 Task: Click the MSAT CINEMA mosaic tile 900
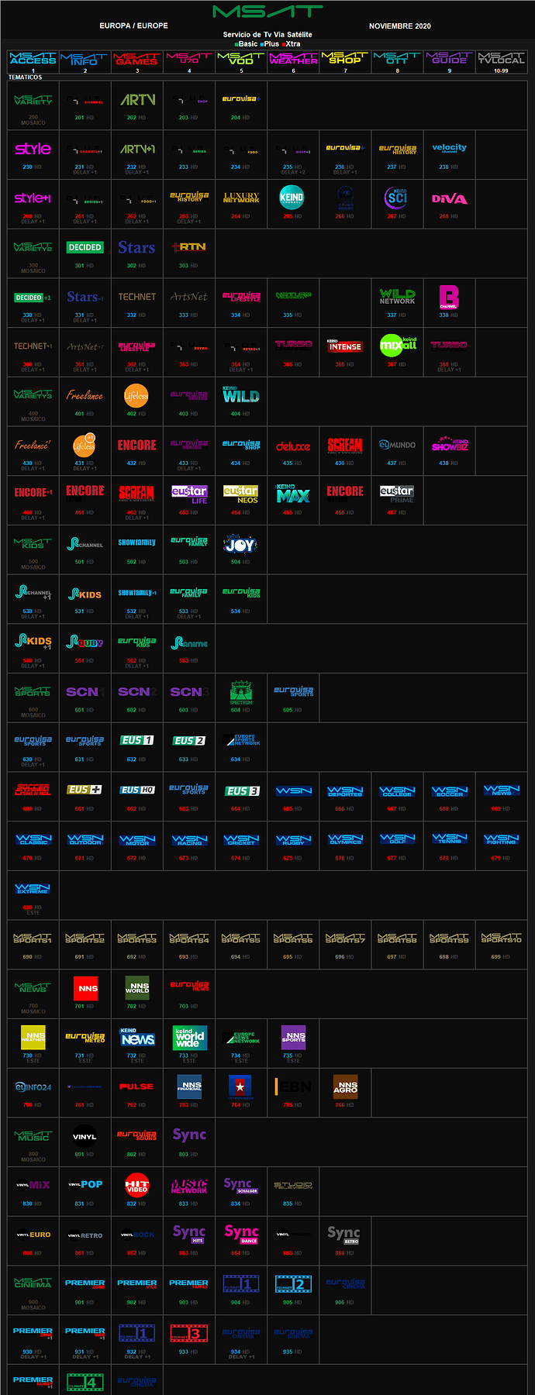pos(33,1290)
